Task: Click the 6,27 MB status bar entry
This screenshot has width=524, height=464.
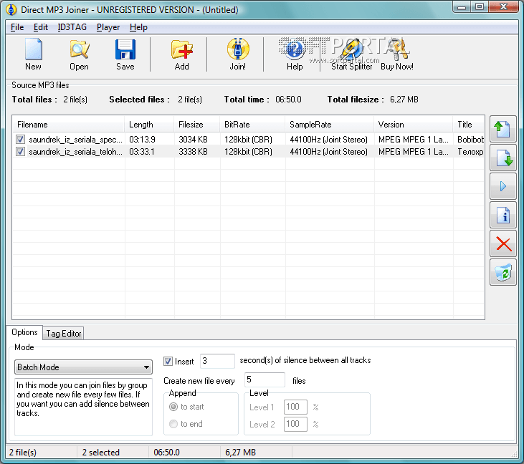Action: click(x=240, y=453)
